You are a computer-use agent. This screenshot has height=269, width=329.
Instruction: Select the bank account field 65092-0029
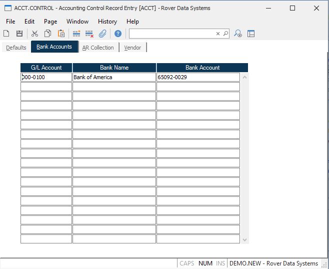[x=198, y=77]
